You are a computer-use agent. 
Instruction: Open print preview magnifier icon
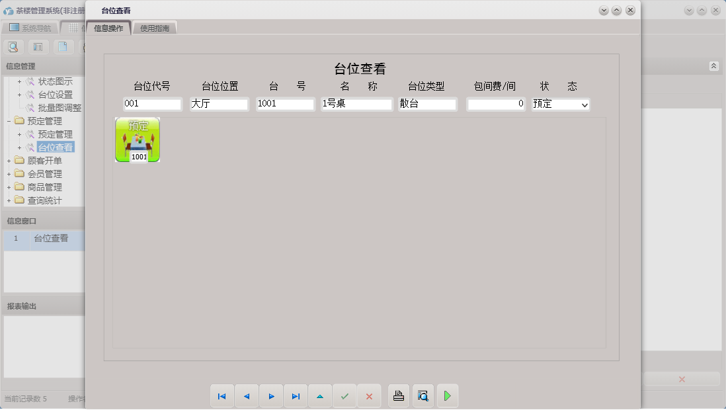click(x=423, y=396)
